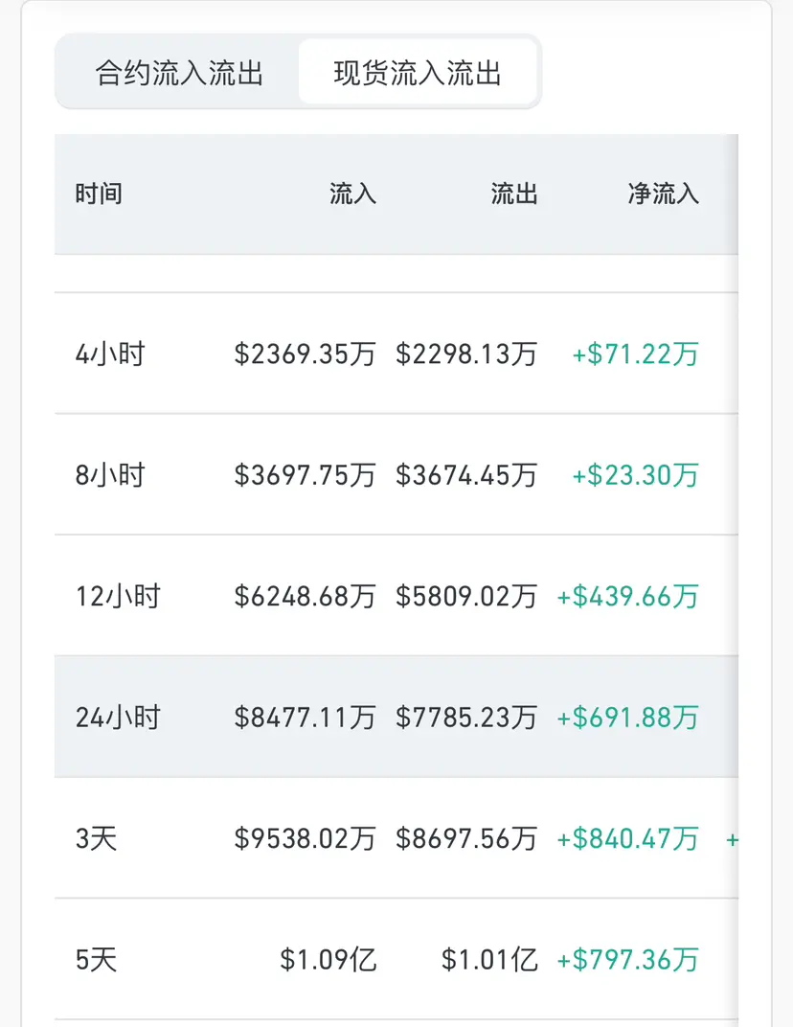Click 5天 net inflow +$797.36万
Screen dimensions: 793x1027
627,960
